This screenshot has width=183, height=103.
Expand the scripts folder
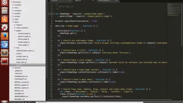click(x=13, y=16)
